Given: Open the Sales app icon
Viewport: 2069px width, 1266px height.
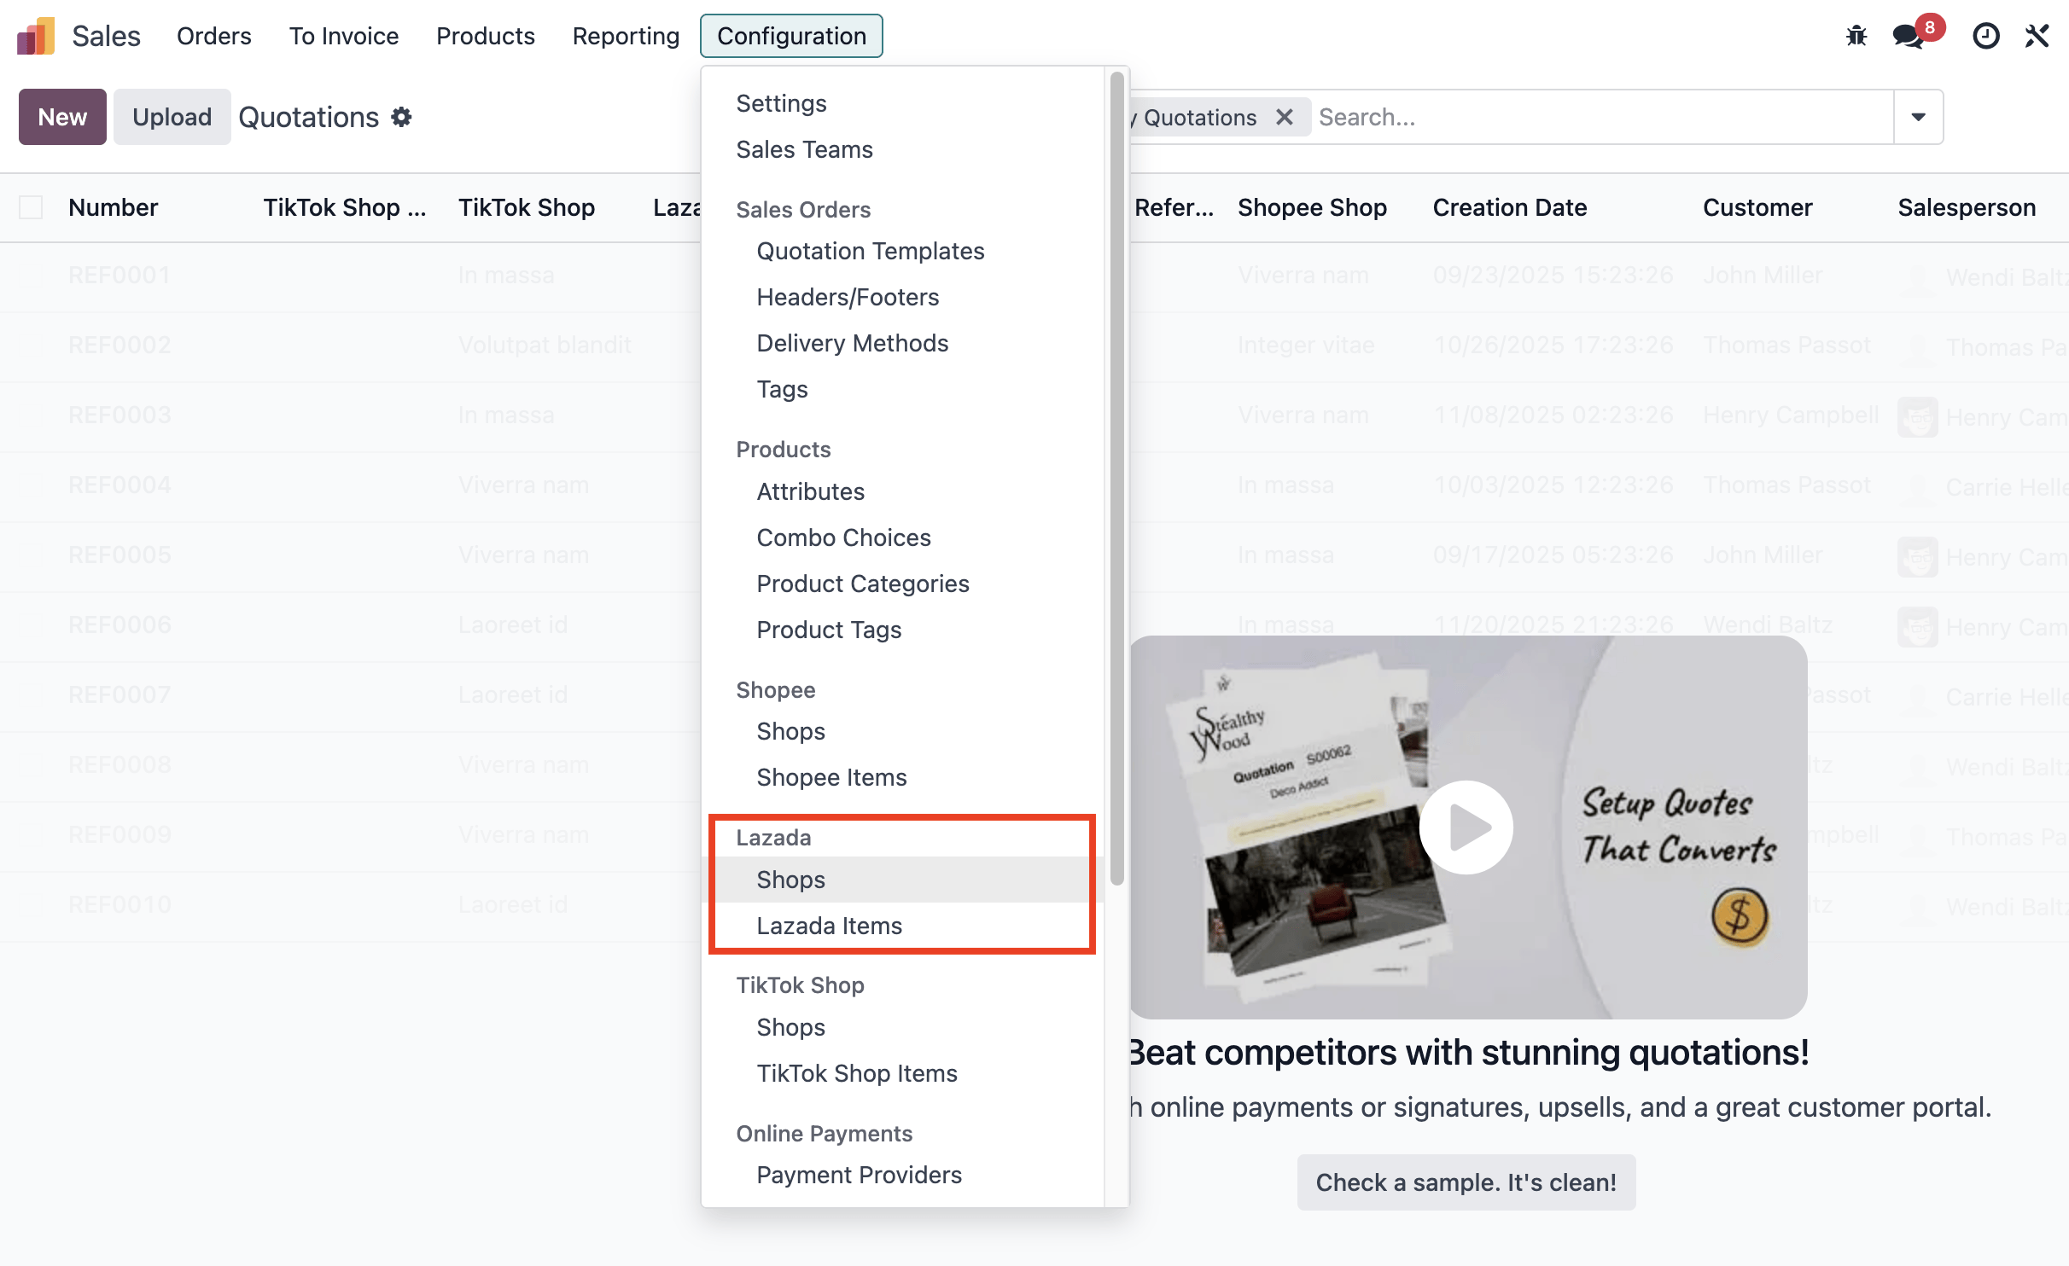Looking at the screenshot, I should pos(35,35).
